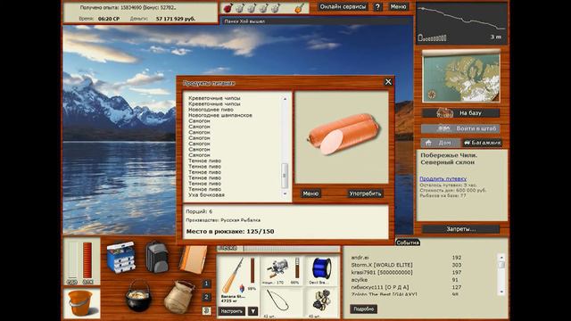Open the black cooking pot
The height and width of the screenshot is (321, 571).
[138, 296]
